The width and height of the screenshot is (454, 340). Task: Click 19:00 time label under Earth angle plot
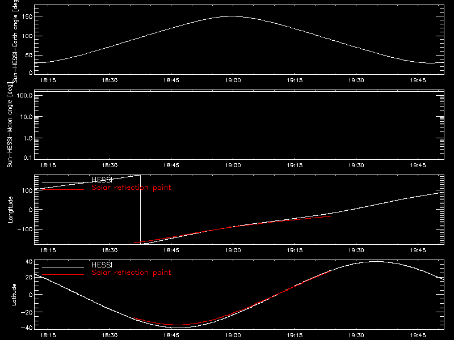233,80
